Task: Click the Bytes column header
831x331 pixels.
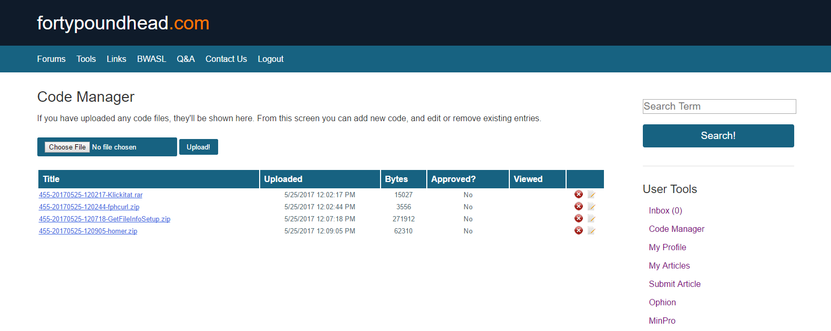Action: (x=404, y=179)
